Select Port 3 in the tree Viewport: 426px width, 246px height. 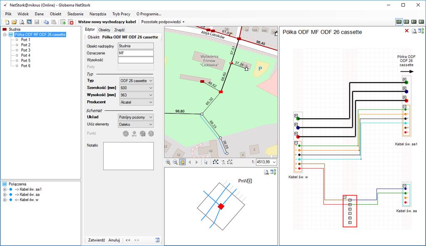click(x=26, y=50)
